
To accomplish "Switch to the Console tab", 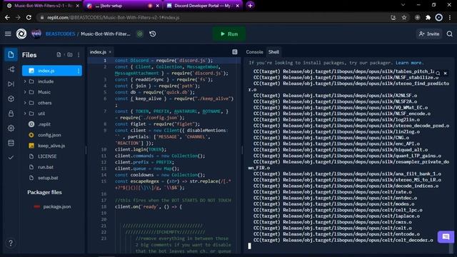I will (x=254, y=52).
